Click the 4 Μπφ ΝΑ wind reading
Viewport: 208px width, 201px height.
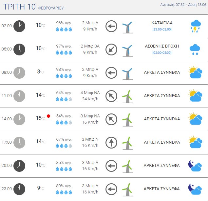(89, 93)
